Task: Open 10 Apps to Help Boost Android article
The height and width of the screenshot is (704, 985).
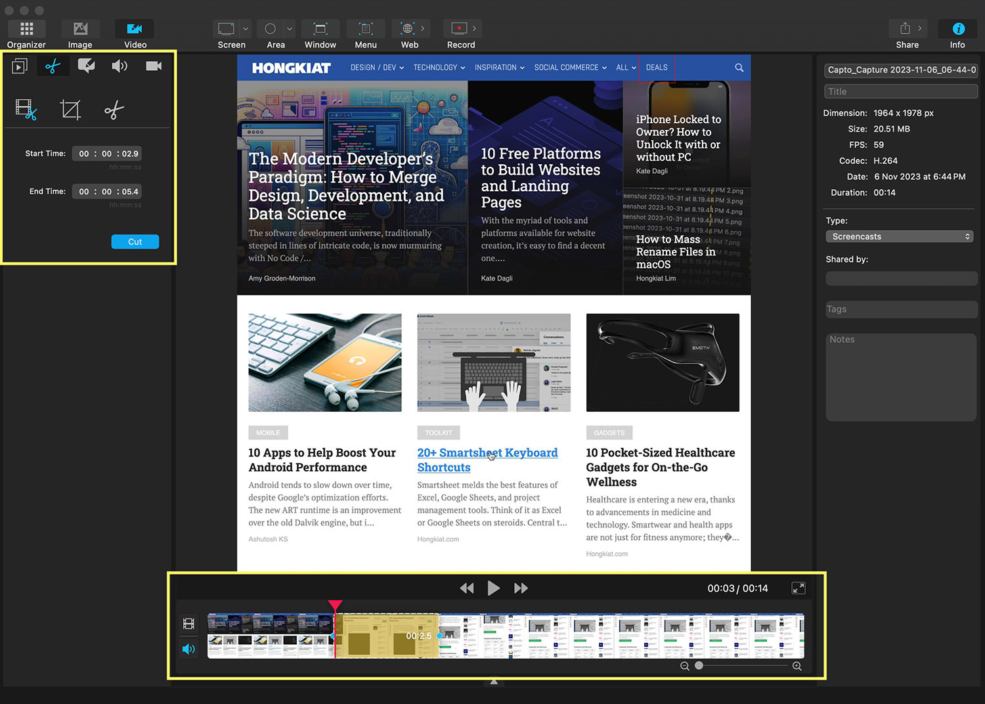Action: click(x=322, y=460)
